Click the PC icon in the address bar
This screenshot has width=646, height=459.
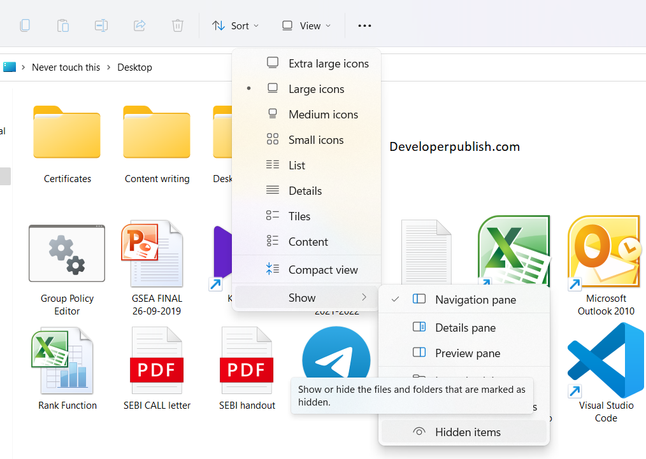coord(10,67)
